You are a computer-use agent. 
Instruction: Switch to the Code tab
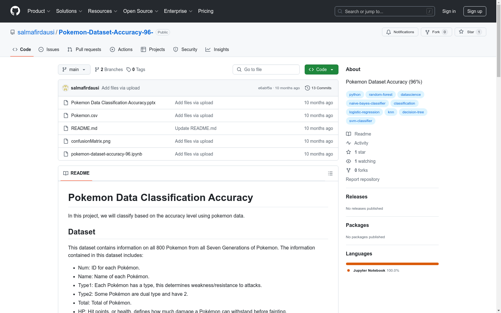click(x=22, y=49)
